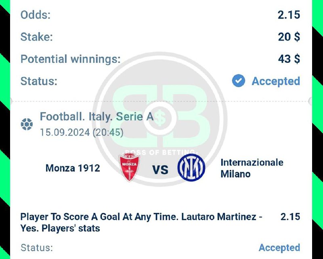Click the AC Monza team crest
The height and width of the screenshot is (259, 323).
pos(129,167)
